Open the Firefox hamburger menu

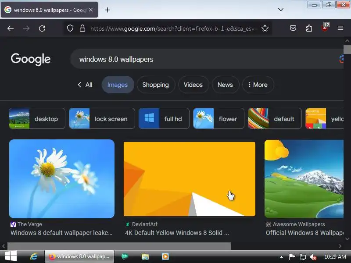[340, 28]
